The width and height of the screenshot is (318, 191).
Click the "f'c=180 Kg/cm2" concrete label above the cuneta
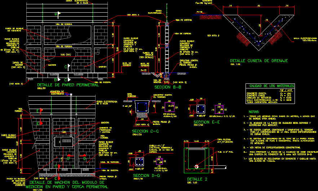coord(204,3)
